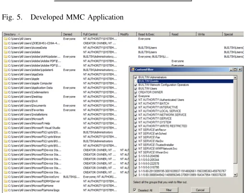Click the folder icon for C:\Users\All Users\AccessData

[x=6, y=48]
